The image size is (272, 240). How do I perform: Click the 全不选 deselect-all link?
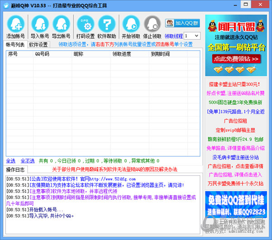[28, 161]
